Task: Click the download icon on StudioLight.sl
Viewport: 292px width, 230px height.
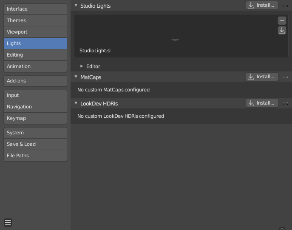Action: coord(282,31)
